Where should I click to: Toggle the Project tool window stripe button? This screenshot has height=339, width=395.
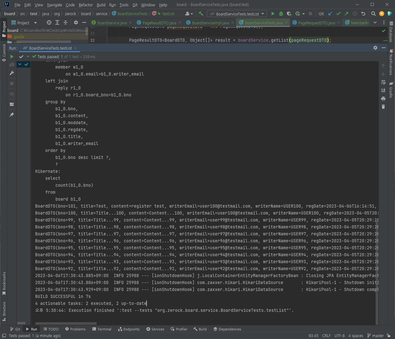click(x=4, y=29)
